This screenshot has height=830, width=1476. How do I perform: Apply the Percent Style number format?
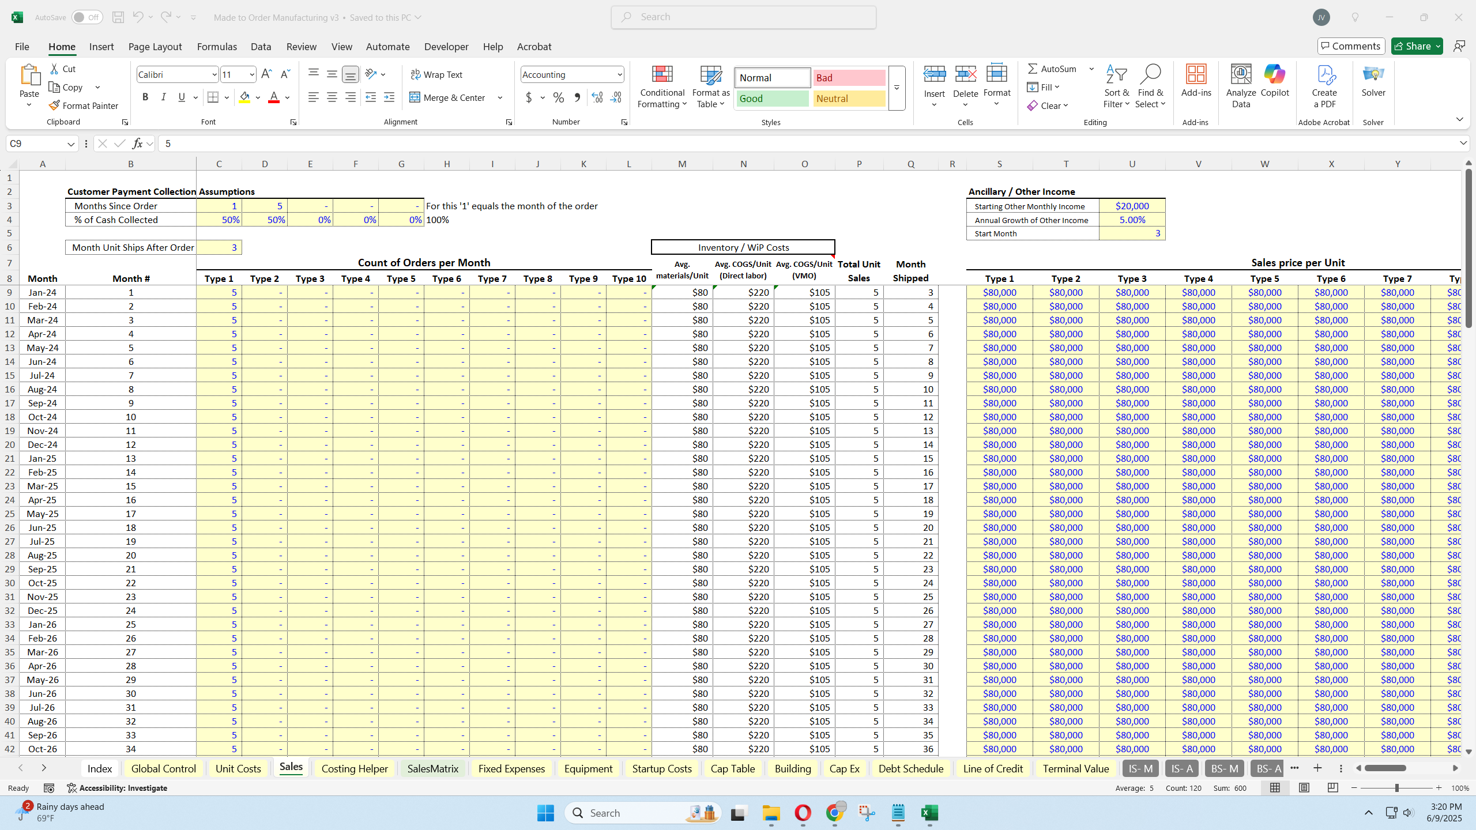[x=558, y=97]
